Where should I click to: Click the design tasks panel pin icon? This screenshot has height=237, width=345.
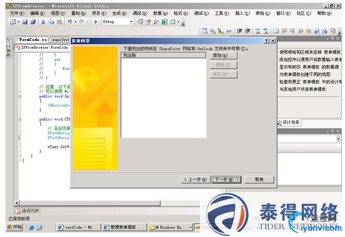coord(333,38)
